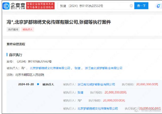This screenshot has width=162, height=114.
Task: Click the 案件审理流程 section heading
Action: click(16, 44)
